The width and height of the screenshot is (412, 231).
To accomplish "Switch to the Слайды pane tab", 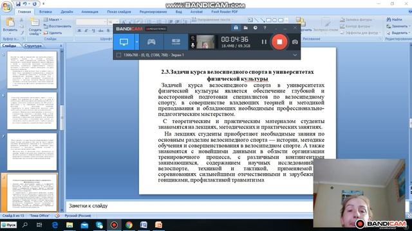I will (10, 46).
